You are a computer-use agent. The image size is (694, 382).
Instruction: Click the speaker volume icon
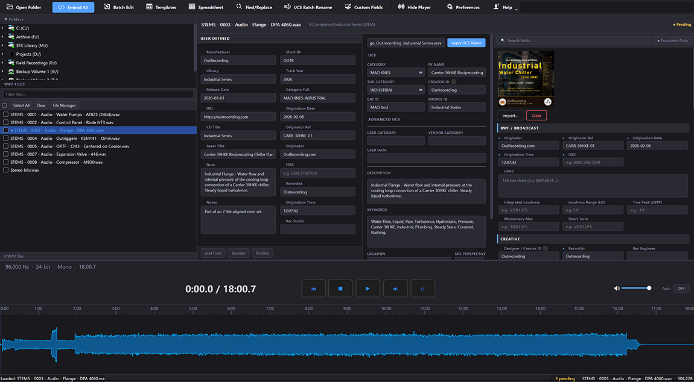point(617,288)
